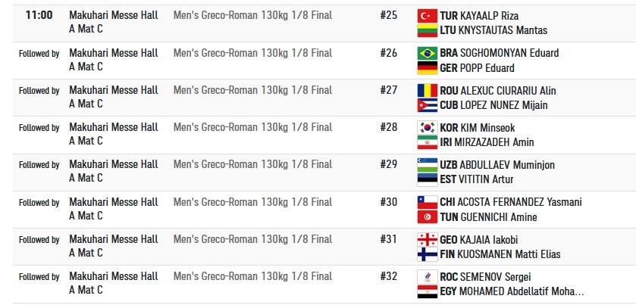Click the Germany flag icon

[x=428, y=68]
